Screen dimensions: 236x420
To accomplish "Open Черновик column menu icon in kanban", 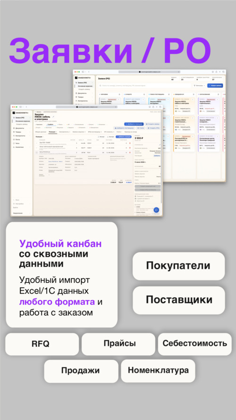I will [x=119, y=94].
